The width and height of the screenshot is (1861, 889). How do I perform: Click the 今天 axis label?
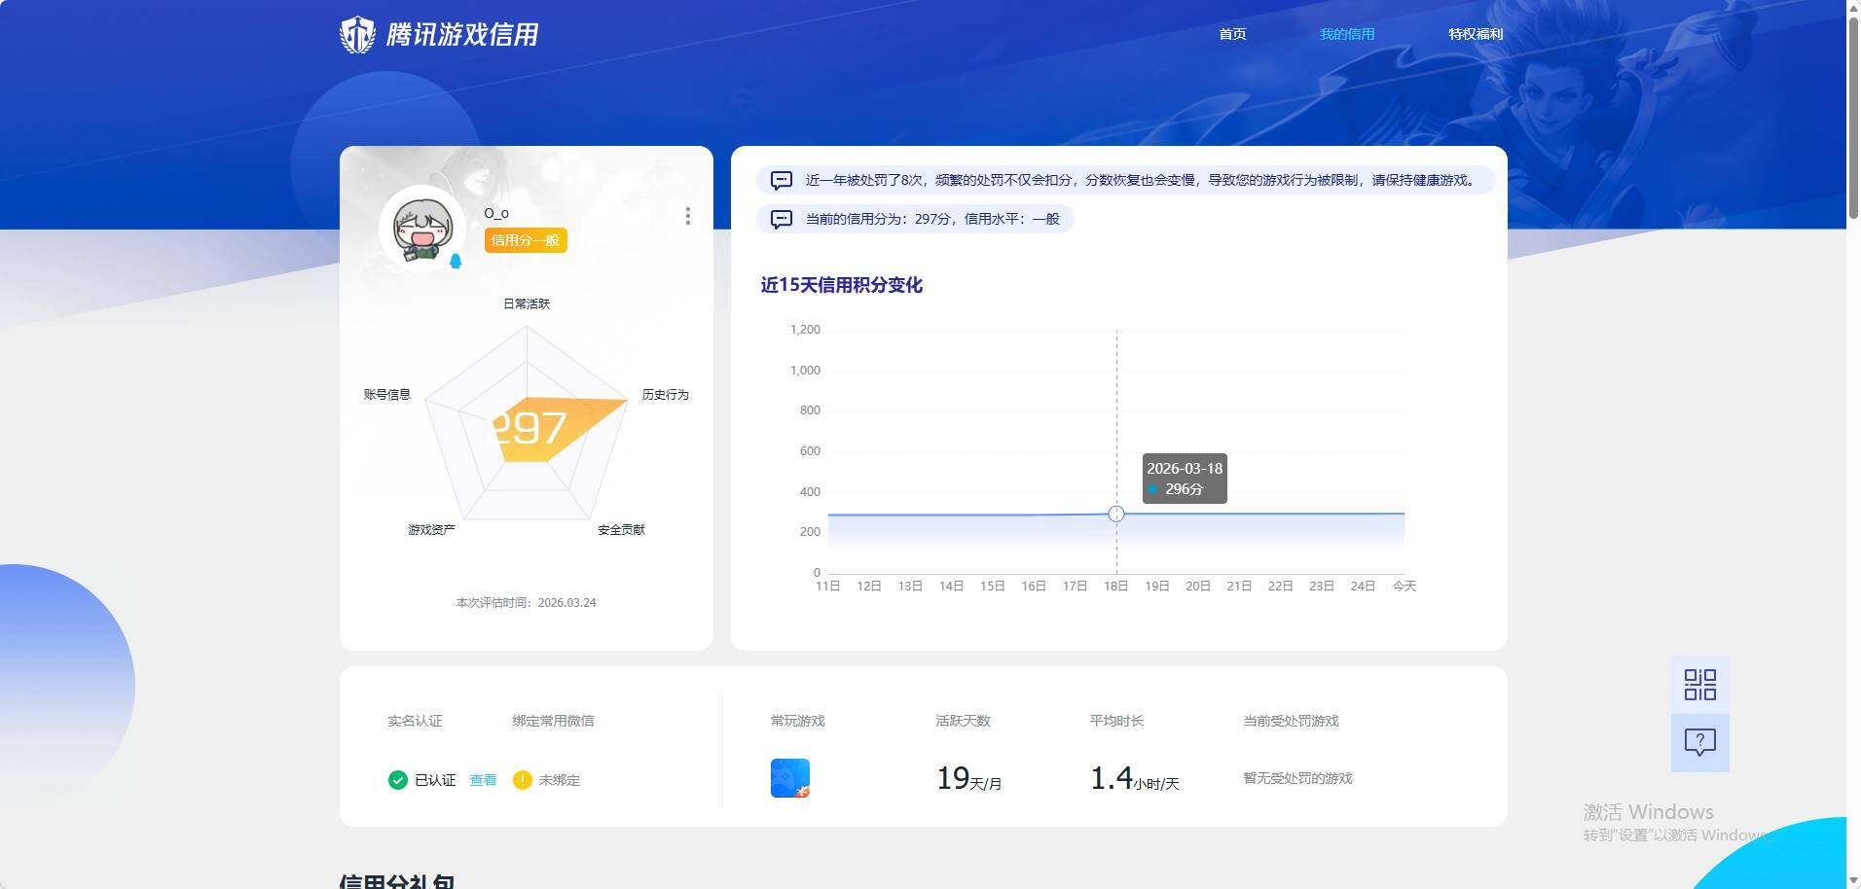point(1404,586)
